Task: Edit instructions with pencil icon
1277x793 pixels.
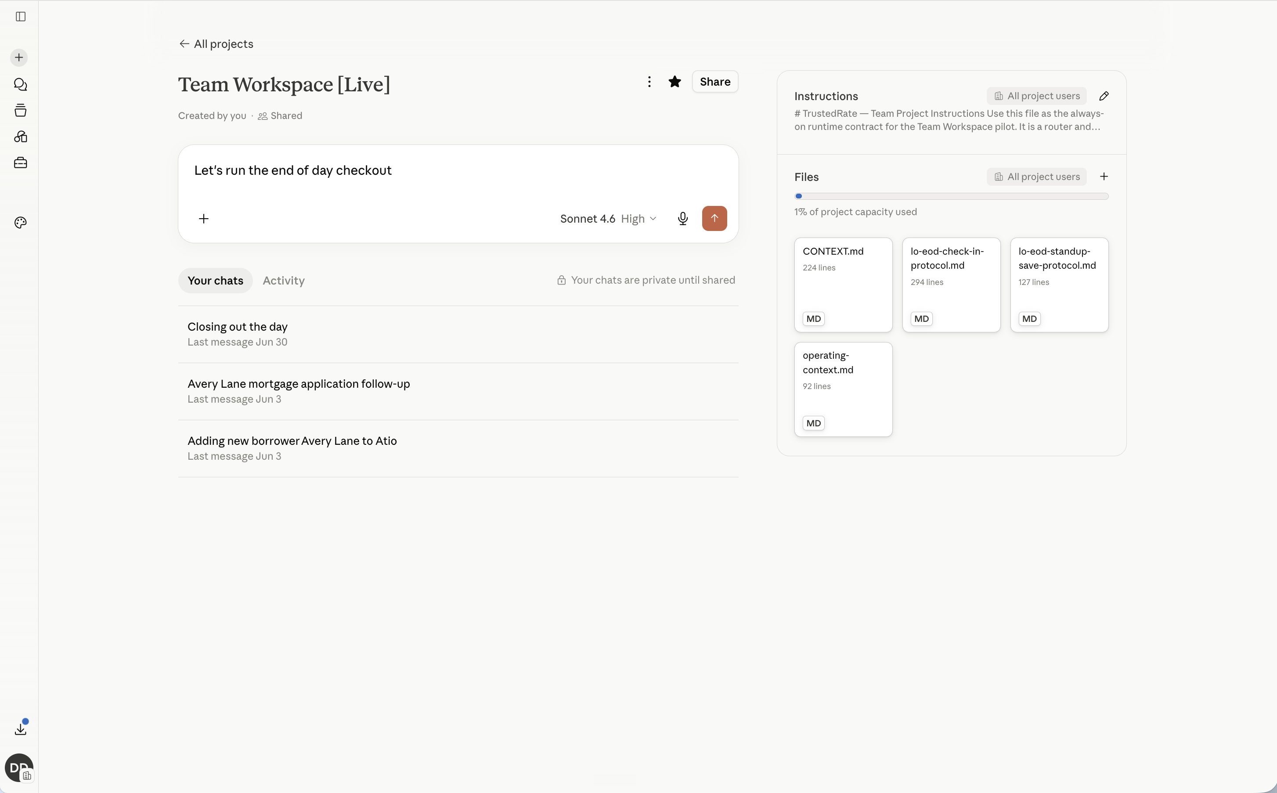Action: pos(1104,96)
